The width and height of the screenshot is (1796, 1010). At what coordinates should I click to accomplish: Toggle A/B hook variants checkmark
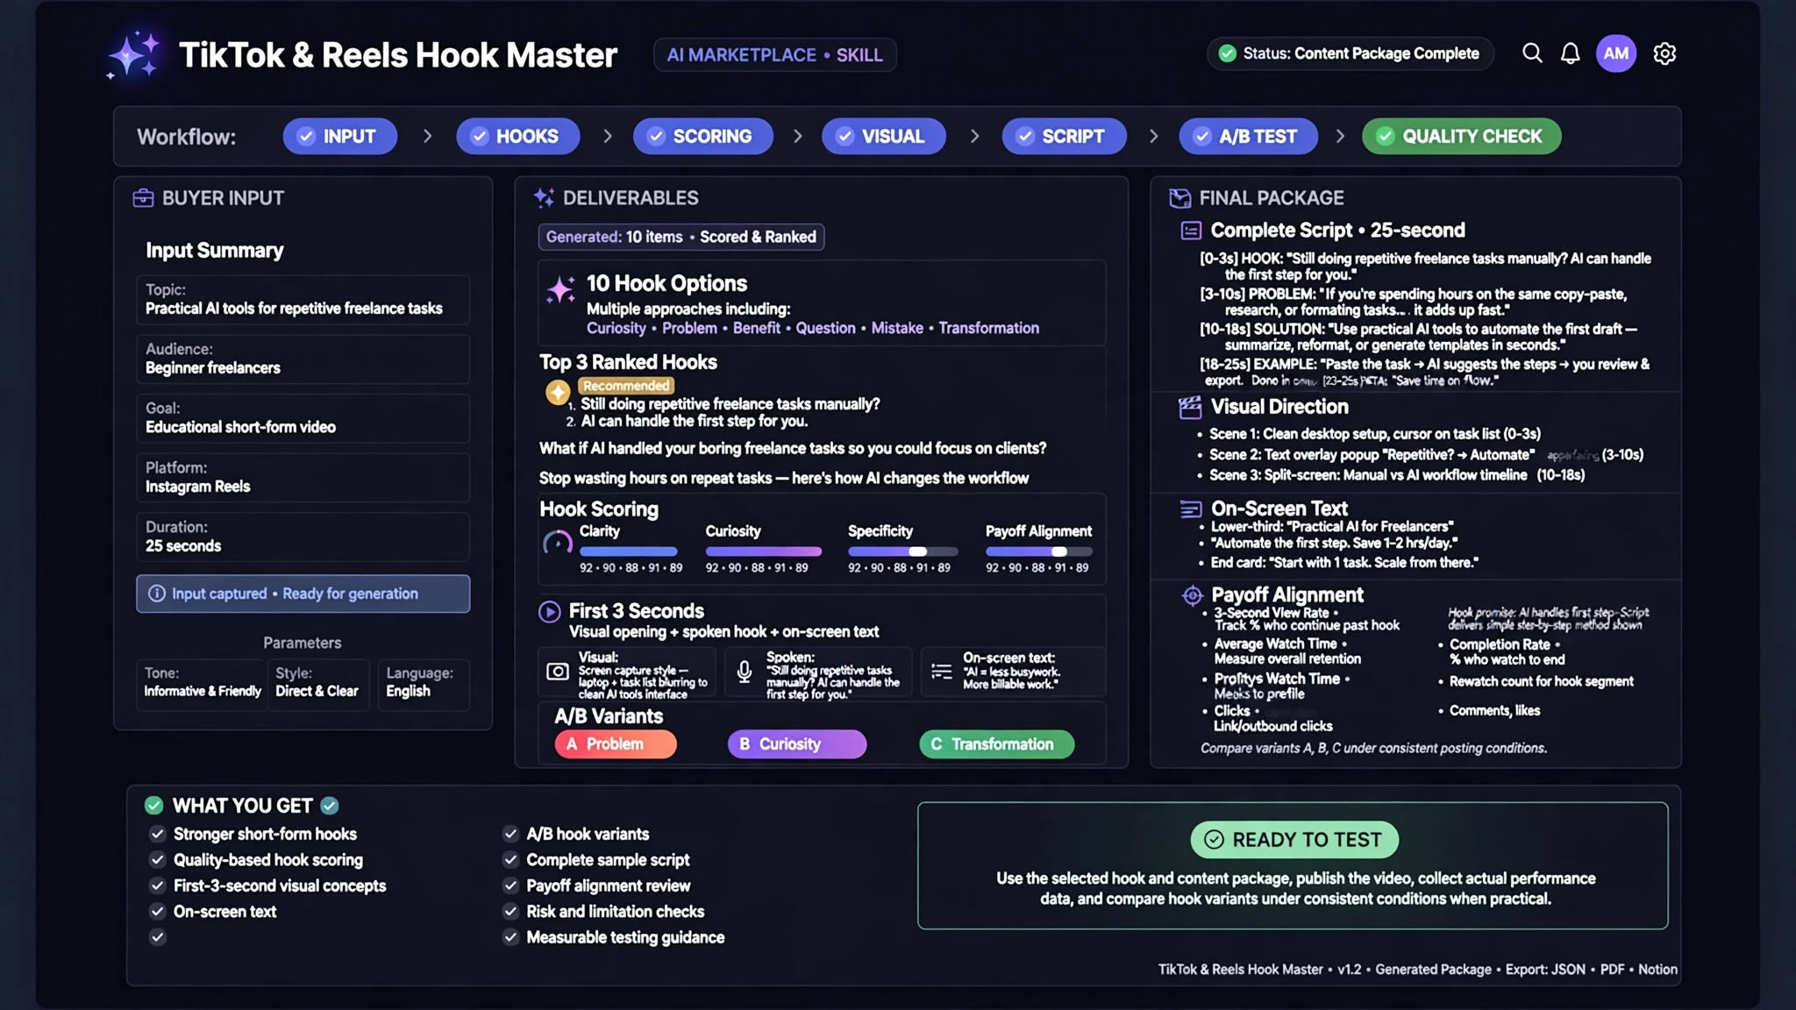pyautogui.click(x=510, y=834)
